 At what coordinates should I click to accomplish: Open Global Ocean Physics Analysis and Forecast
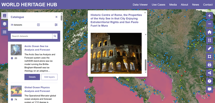37,89
